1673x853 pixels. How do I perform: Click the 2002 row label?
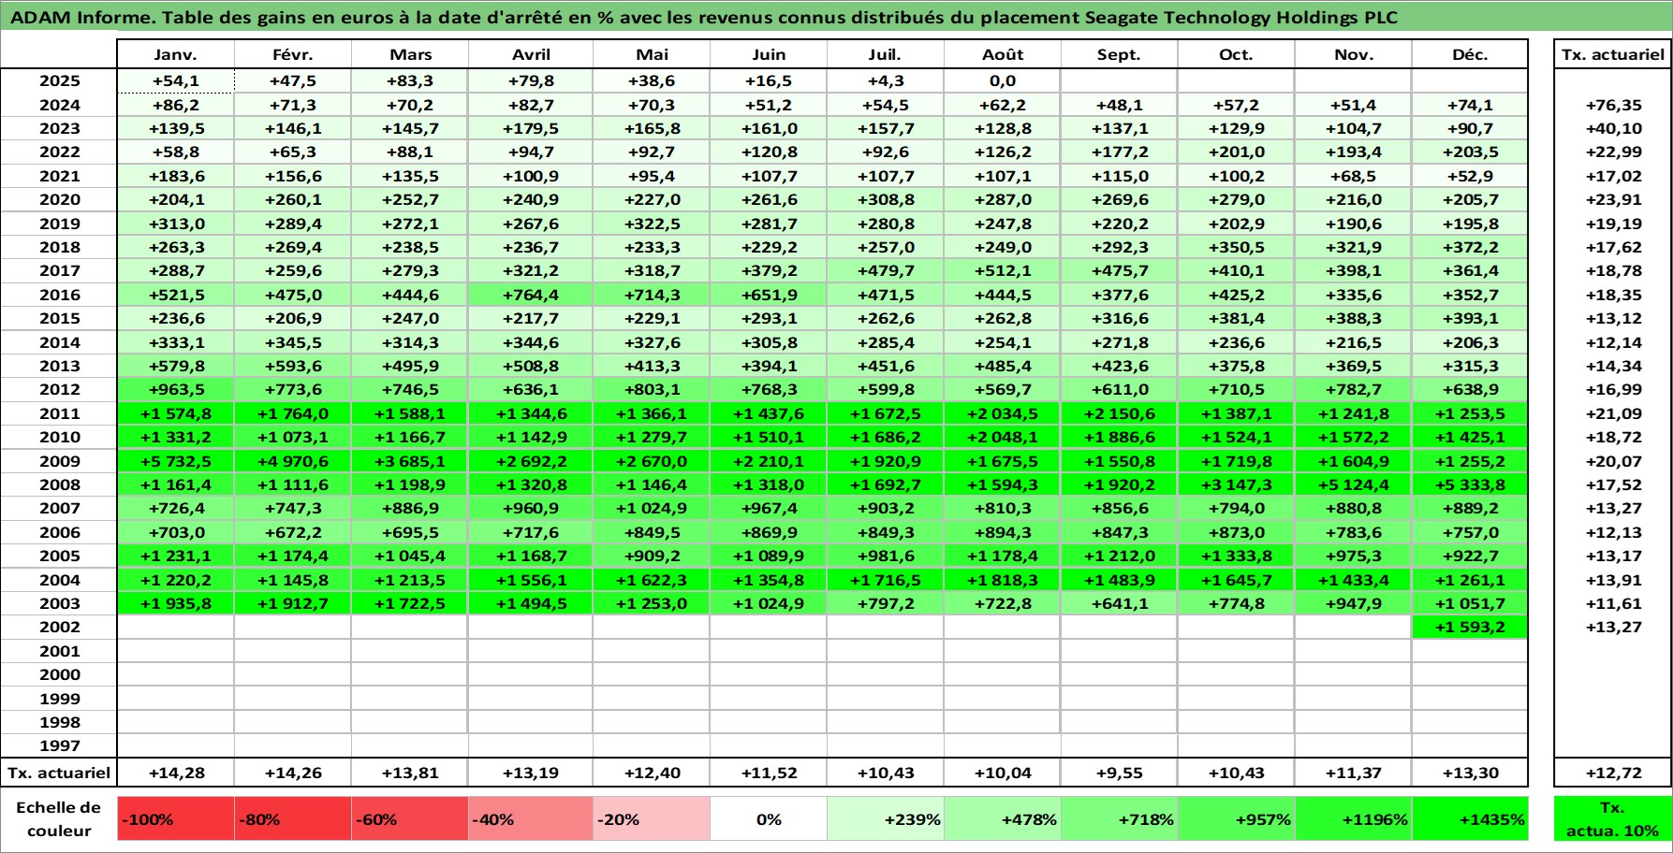pos(59,627)
